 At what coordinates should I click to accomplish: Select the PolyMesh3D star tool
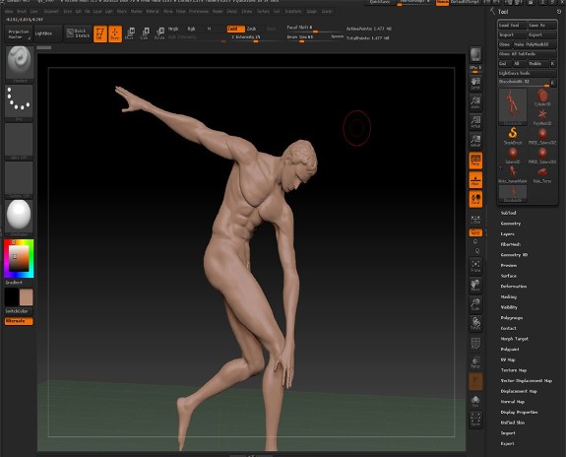pyautogui.click(x=541, y=117)
